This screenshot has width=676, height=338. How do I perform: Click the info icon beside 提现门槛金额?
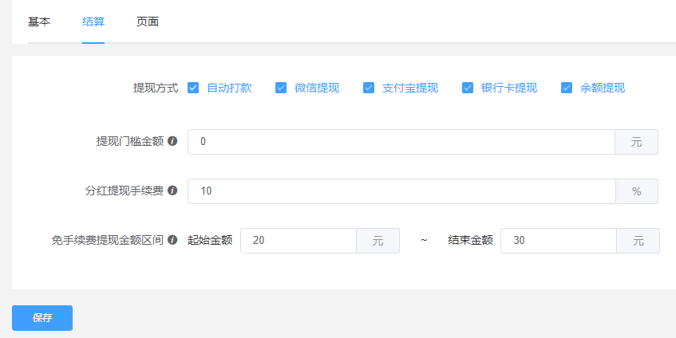(x=172, y=141)
